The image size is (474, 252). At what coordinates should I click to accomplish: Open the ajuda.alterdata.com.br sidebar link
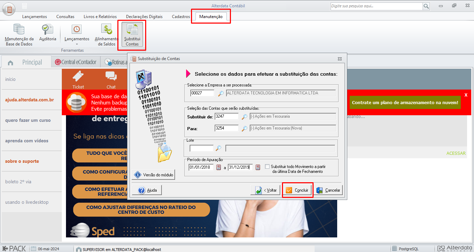tap(30, 100)
